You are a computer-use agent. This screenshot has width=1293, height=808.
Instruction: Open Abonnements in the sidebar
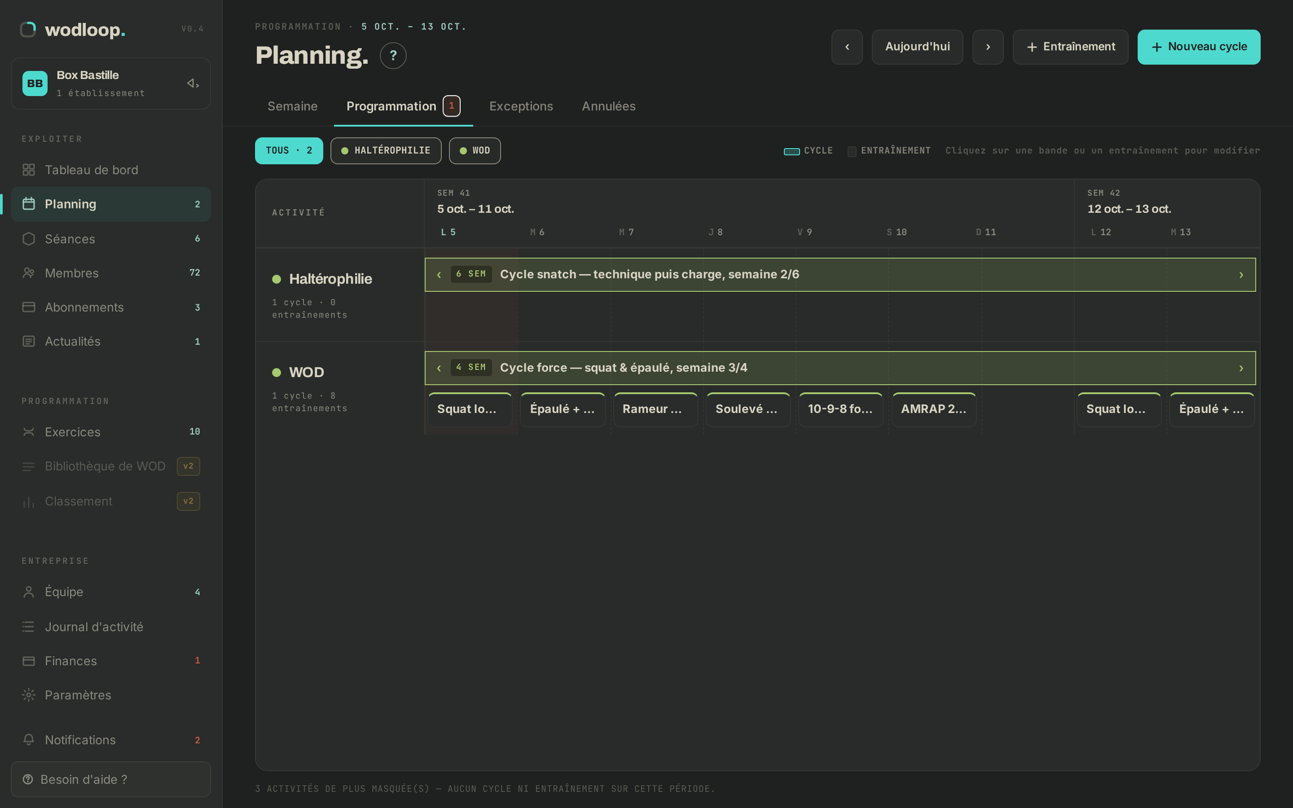[x=110, y=307]
